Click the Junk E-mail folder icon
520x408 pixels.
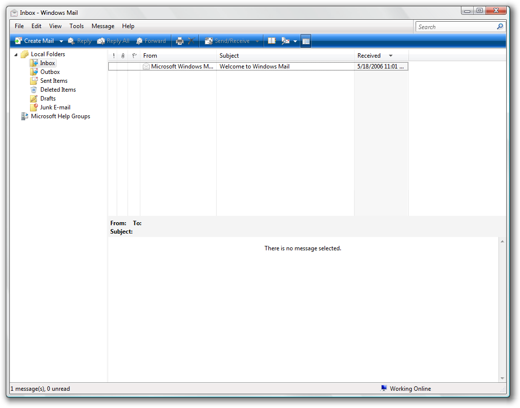coord(34,107)
